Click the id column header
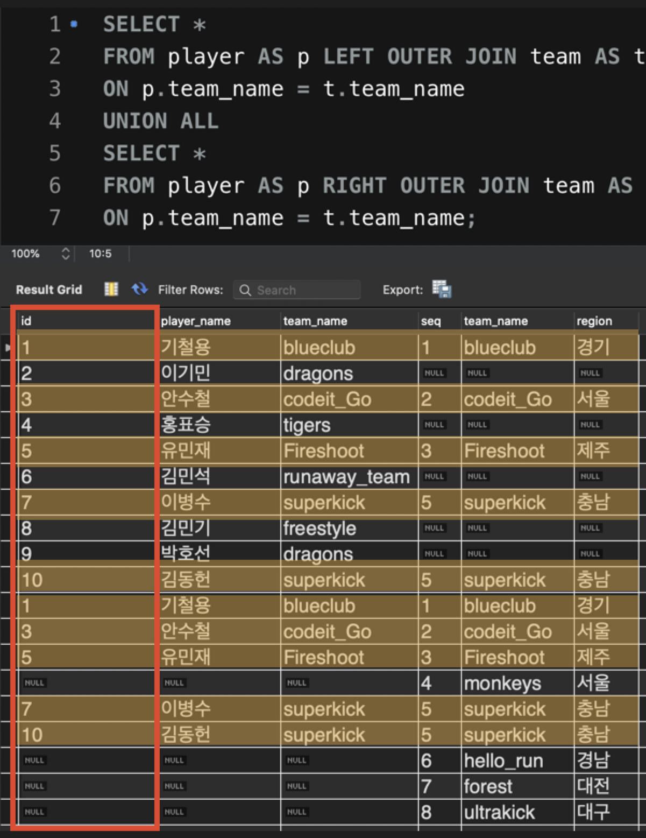Image resolution: width=646 pixels, height=838 pixels. point(86,321)
